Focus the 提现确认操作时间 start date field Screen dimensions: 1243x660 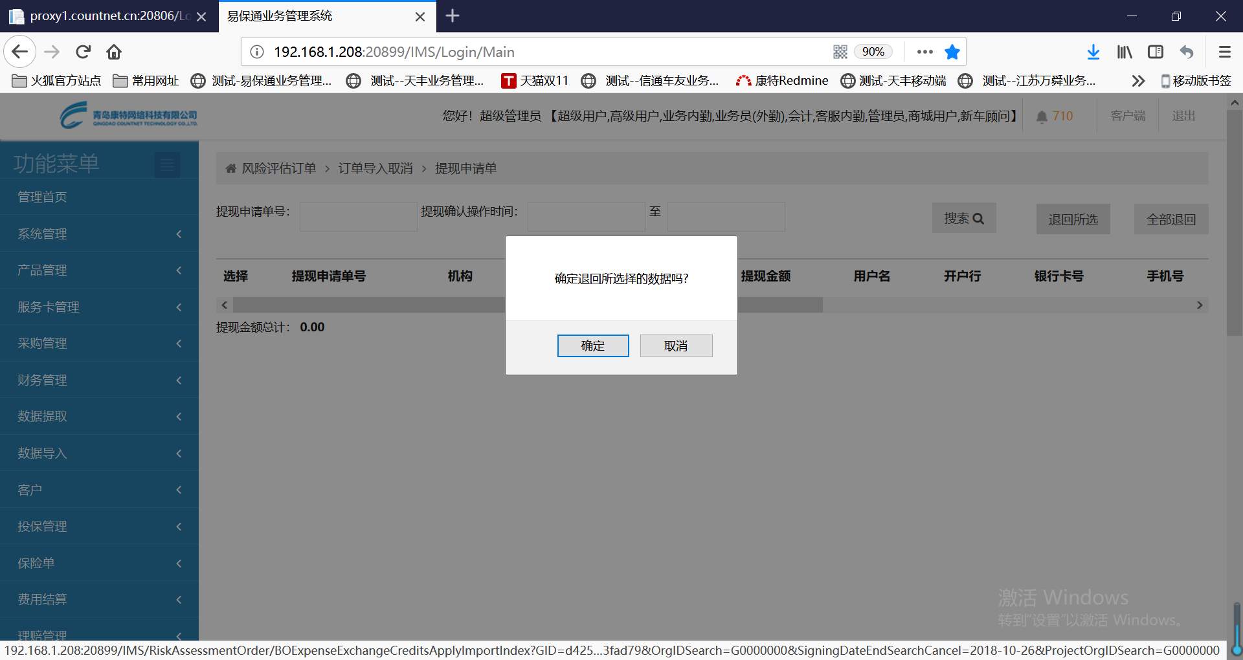click(x=587, y=217)
